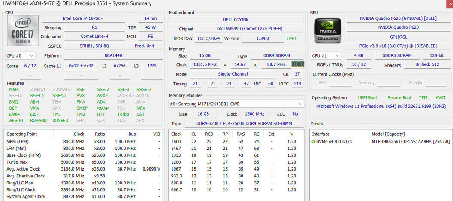Viewport: 453px width, 201px height.
Task: Click the Turbo feature flag
Action: click(x=123, y=114)
